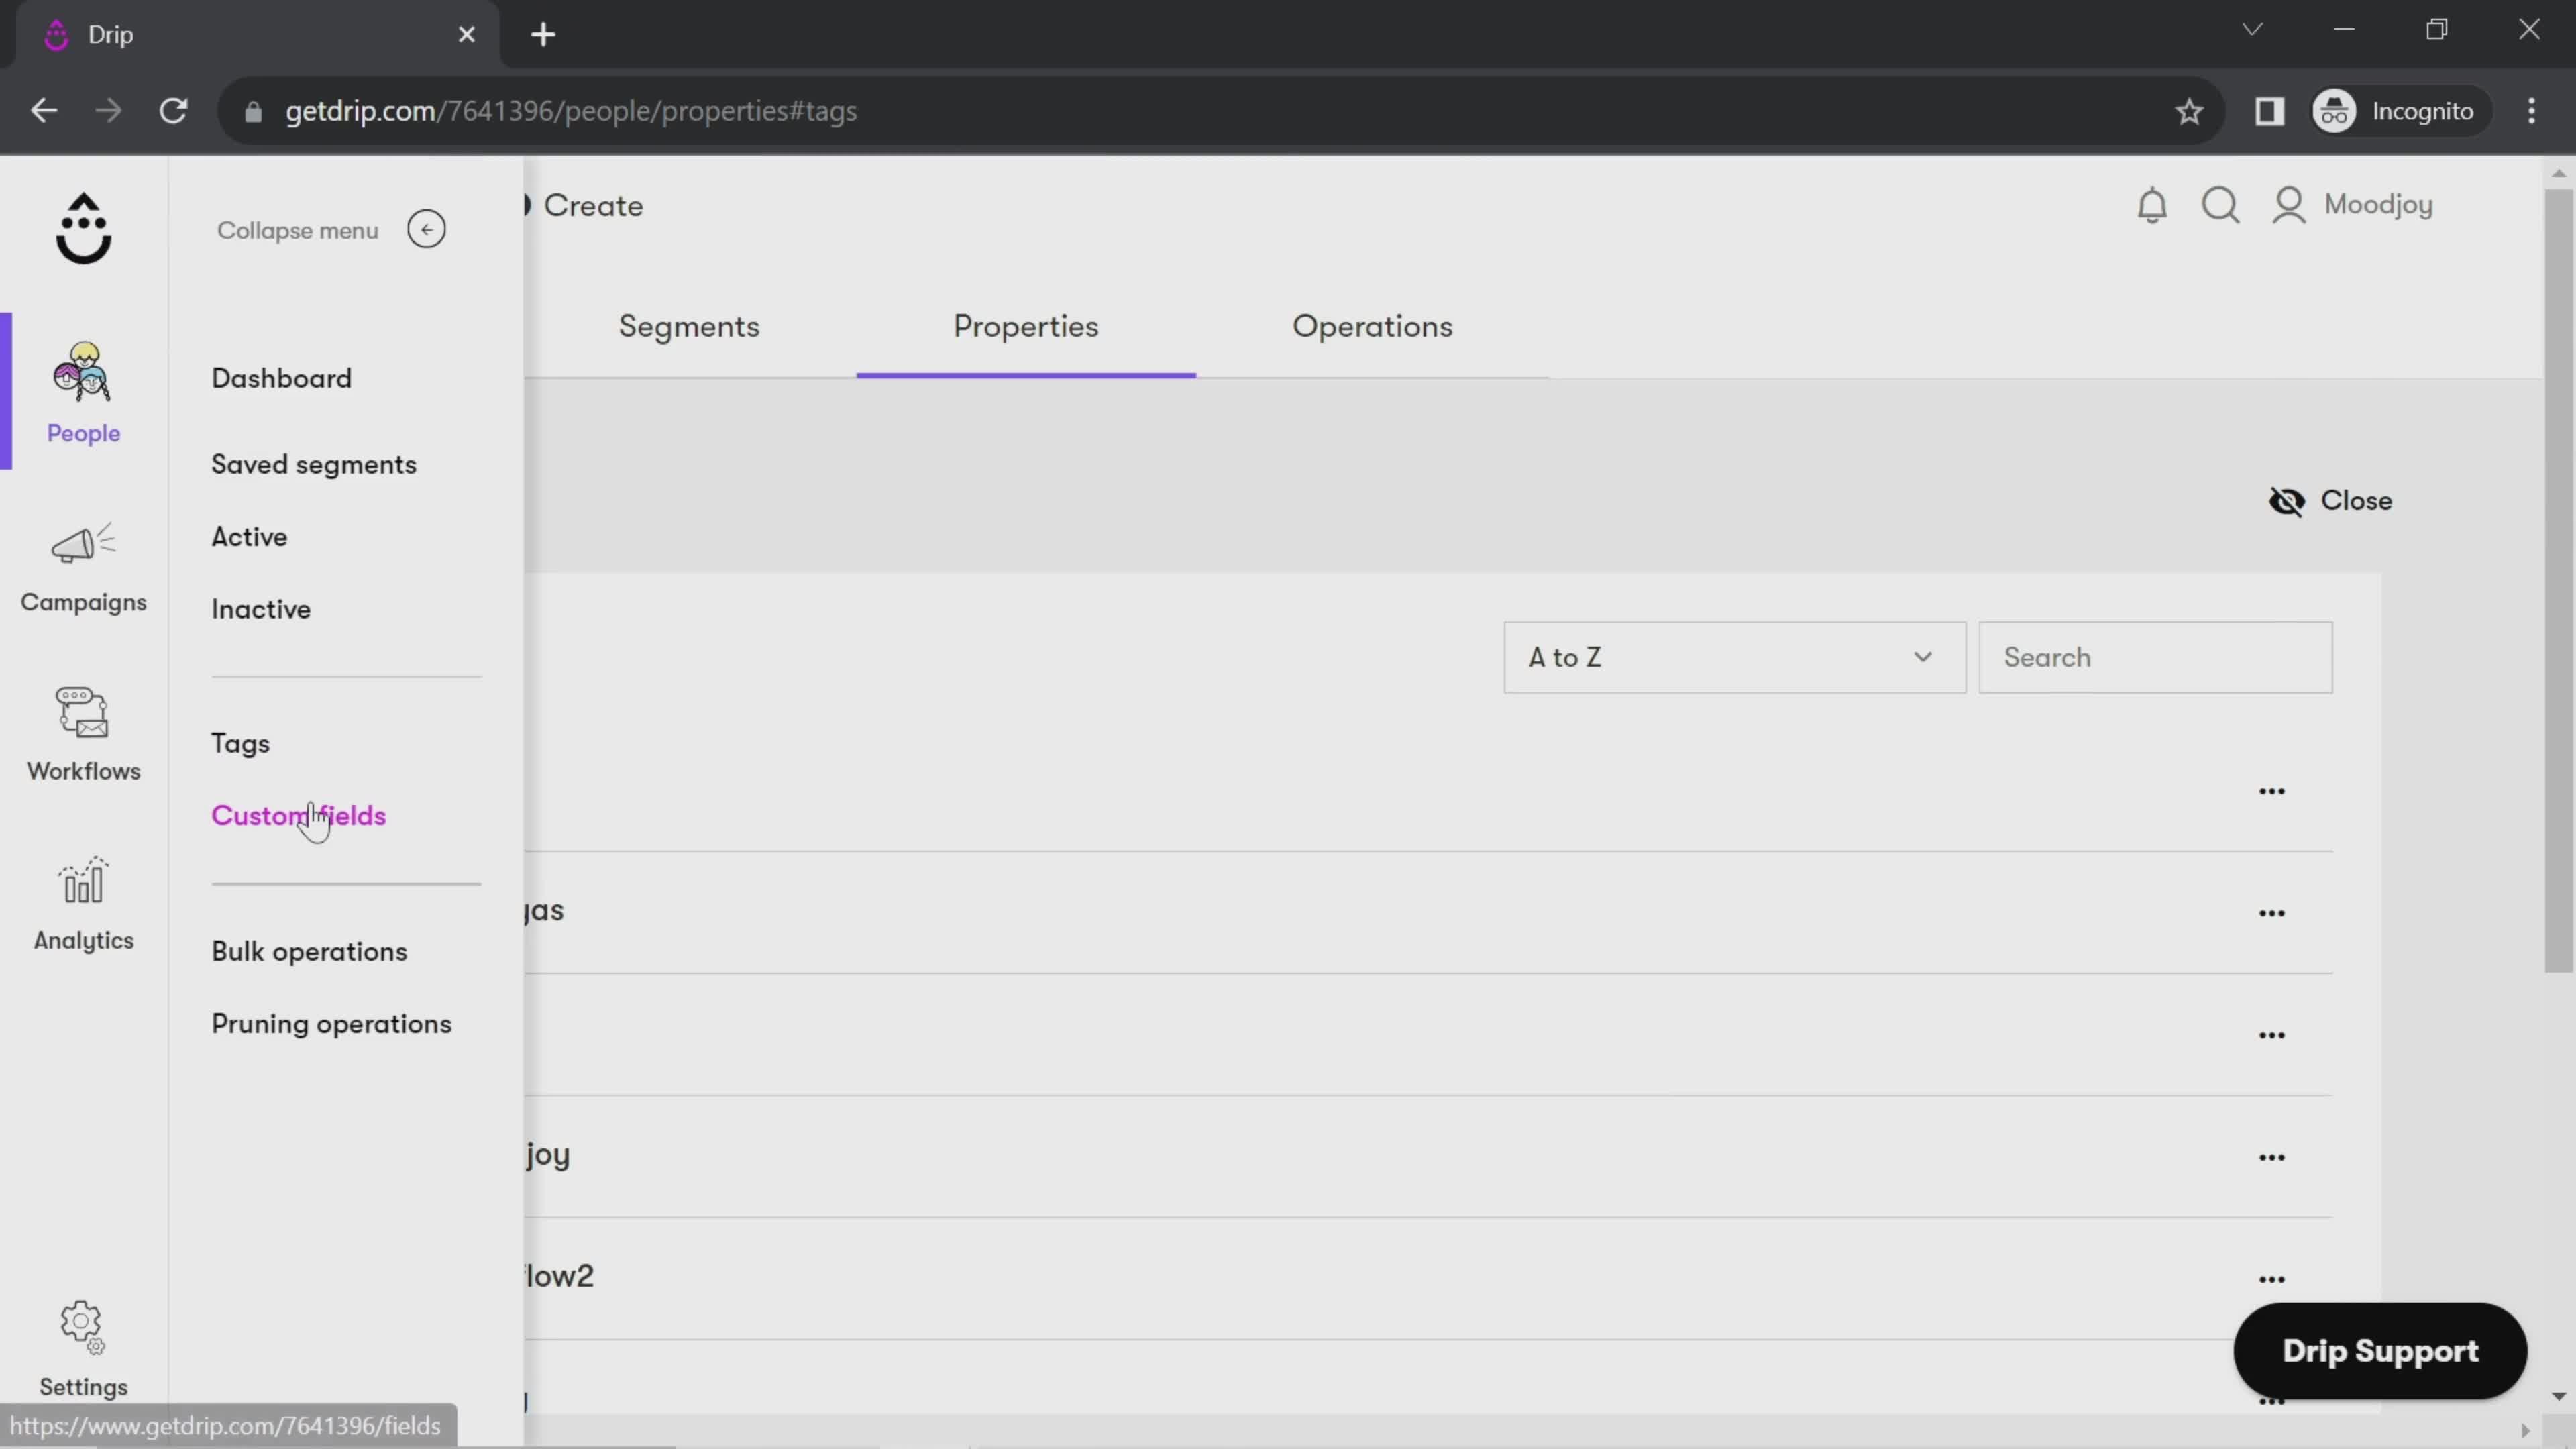Open a new browser tab
Screen dimensions: 2576x1449
pyautogui.click(x=543, y=35)
